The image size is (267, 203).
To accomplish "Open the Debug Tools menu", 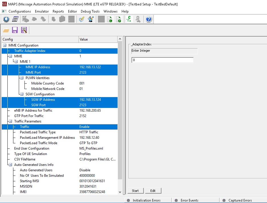I will [90, 11].
